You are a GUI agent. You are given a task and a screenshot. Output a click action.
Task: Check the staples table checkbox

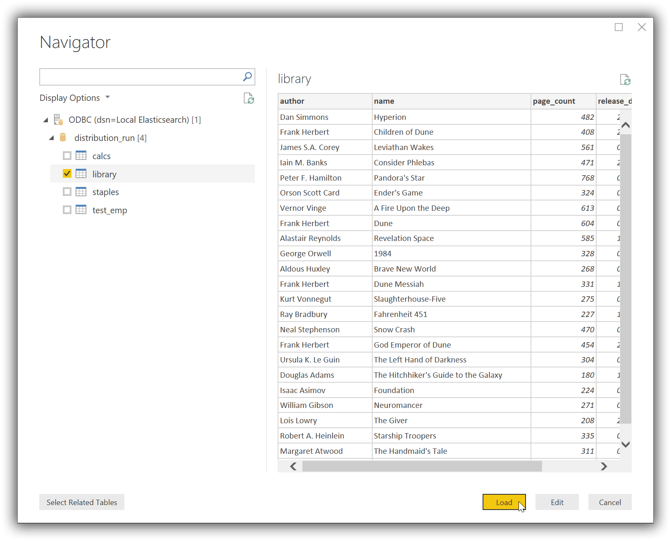tap(67, 191)
